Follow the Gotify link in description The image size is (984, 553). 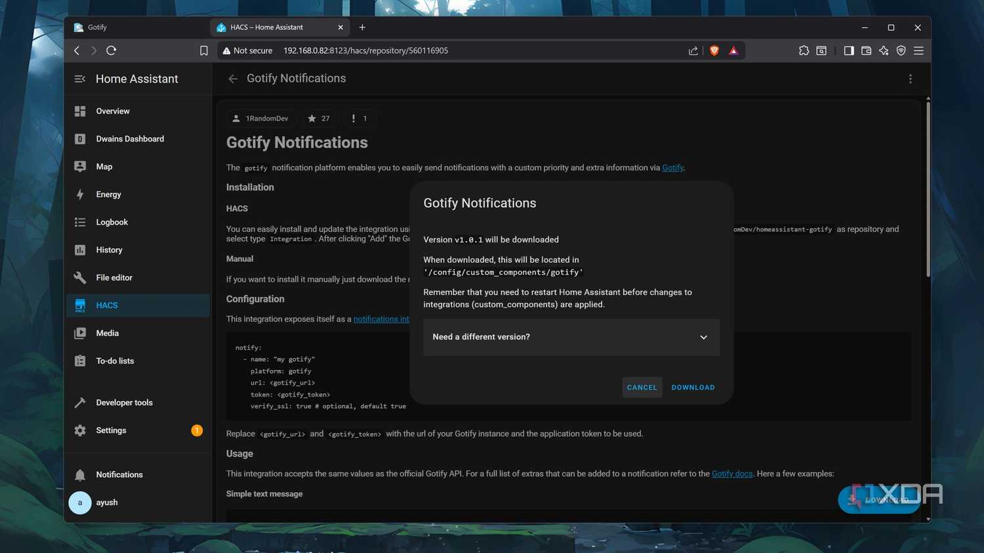(672, 168)
